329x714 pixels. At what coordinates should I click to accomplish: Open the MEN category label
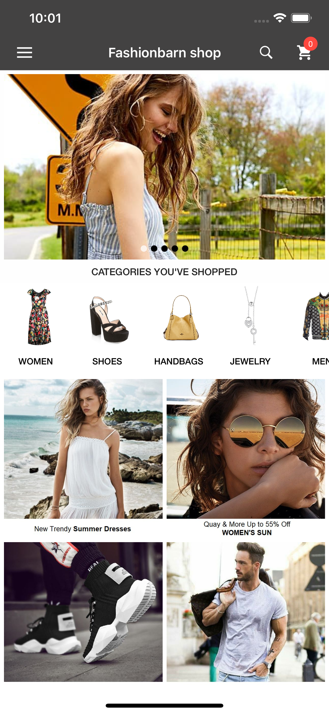click(x=320, y=362)
